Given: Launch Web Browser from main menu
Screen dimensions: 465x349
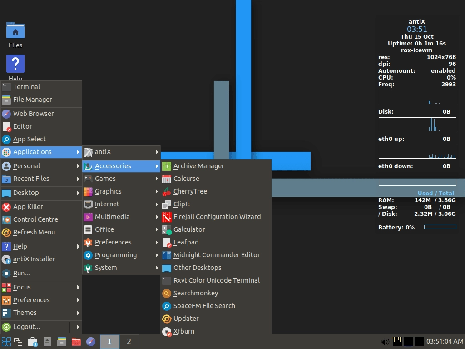Looking at the screenshot, I should pos(41,114).
